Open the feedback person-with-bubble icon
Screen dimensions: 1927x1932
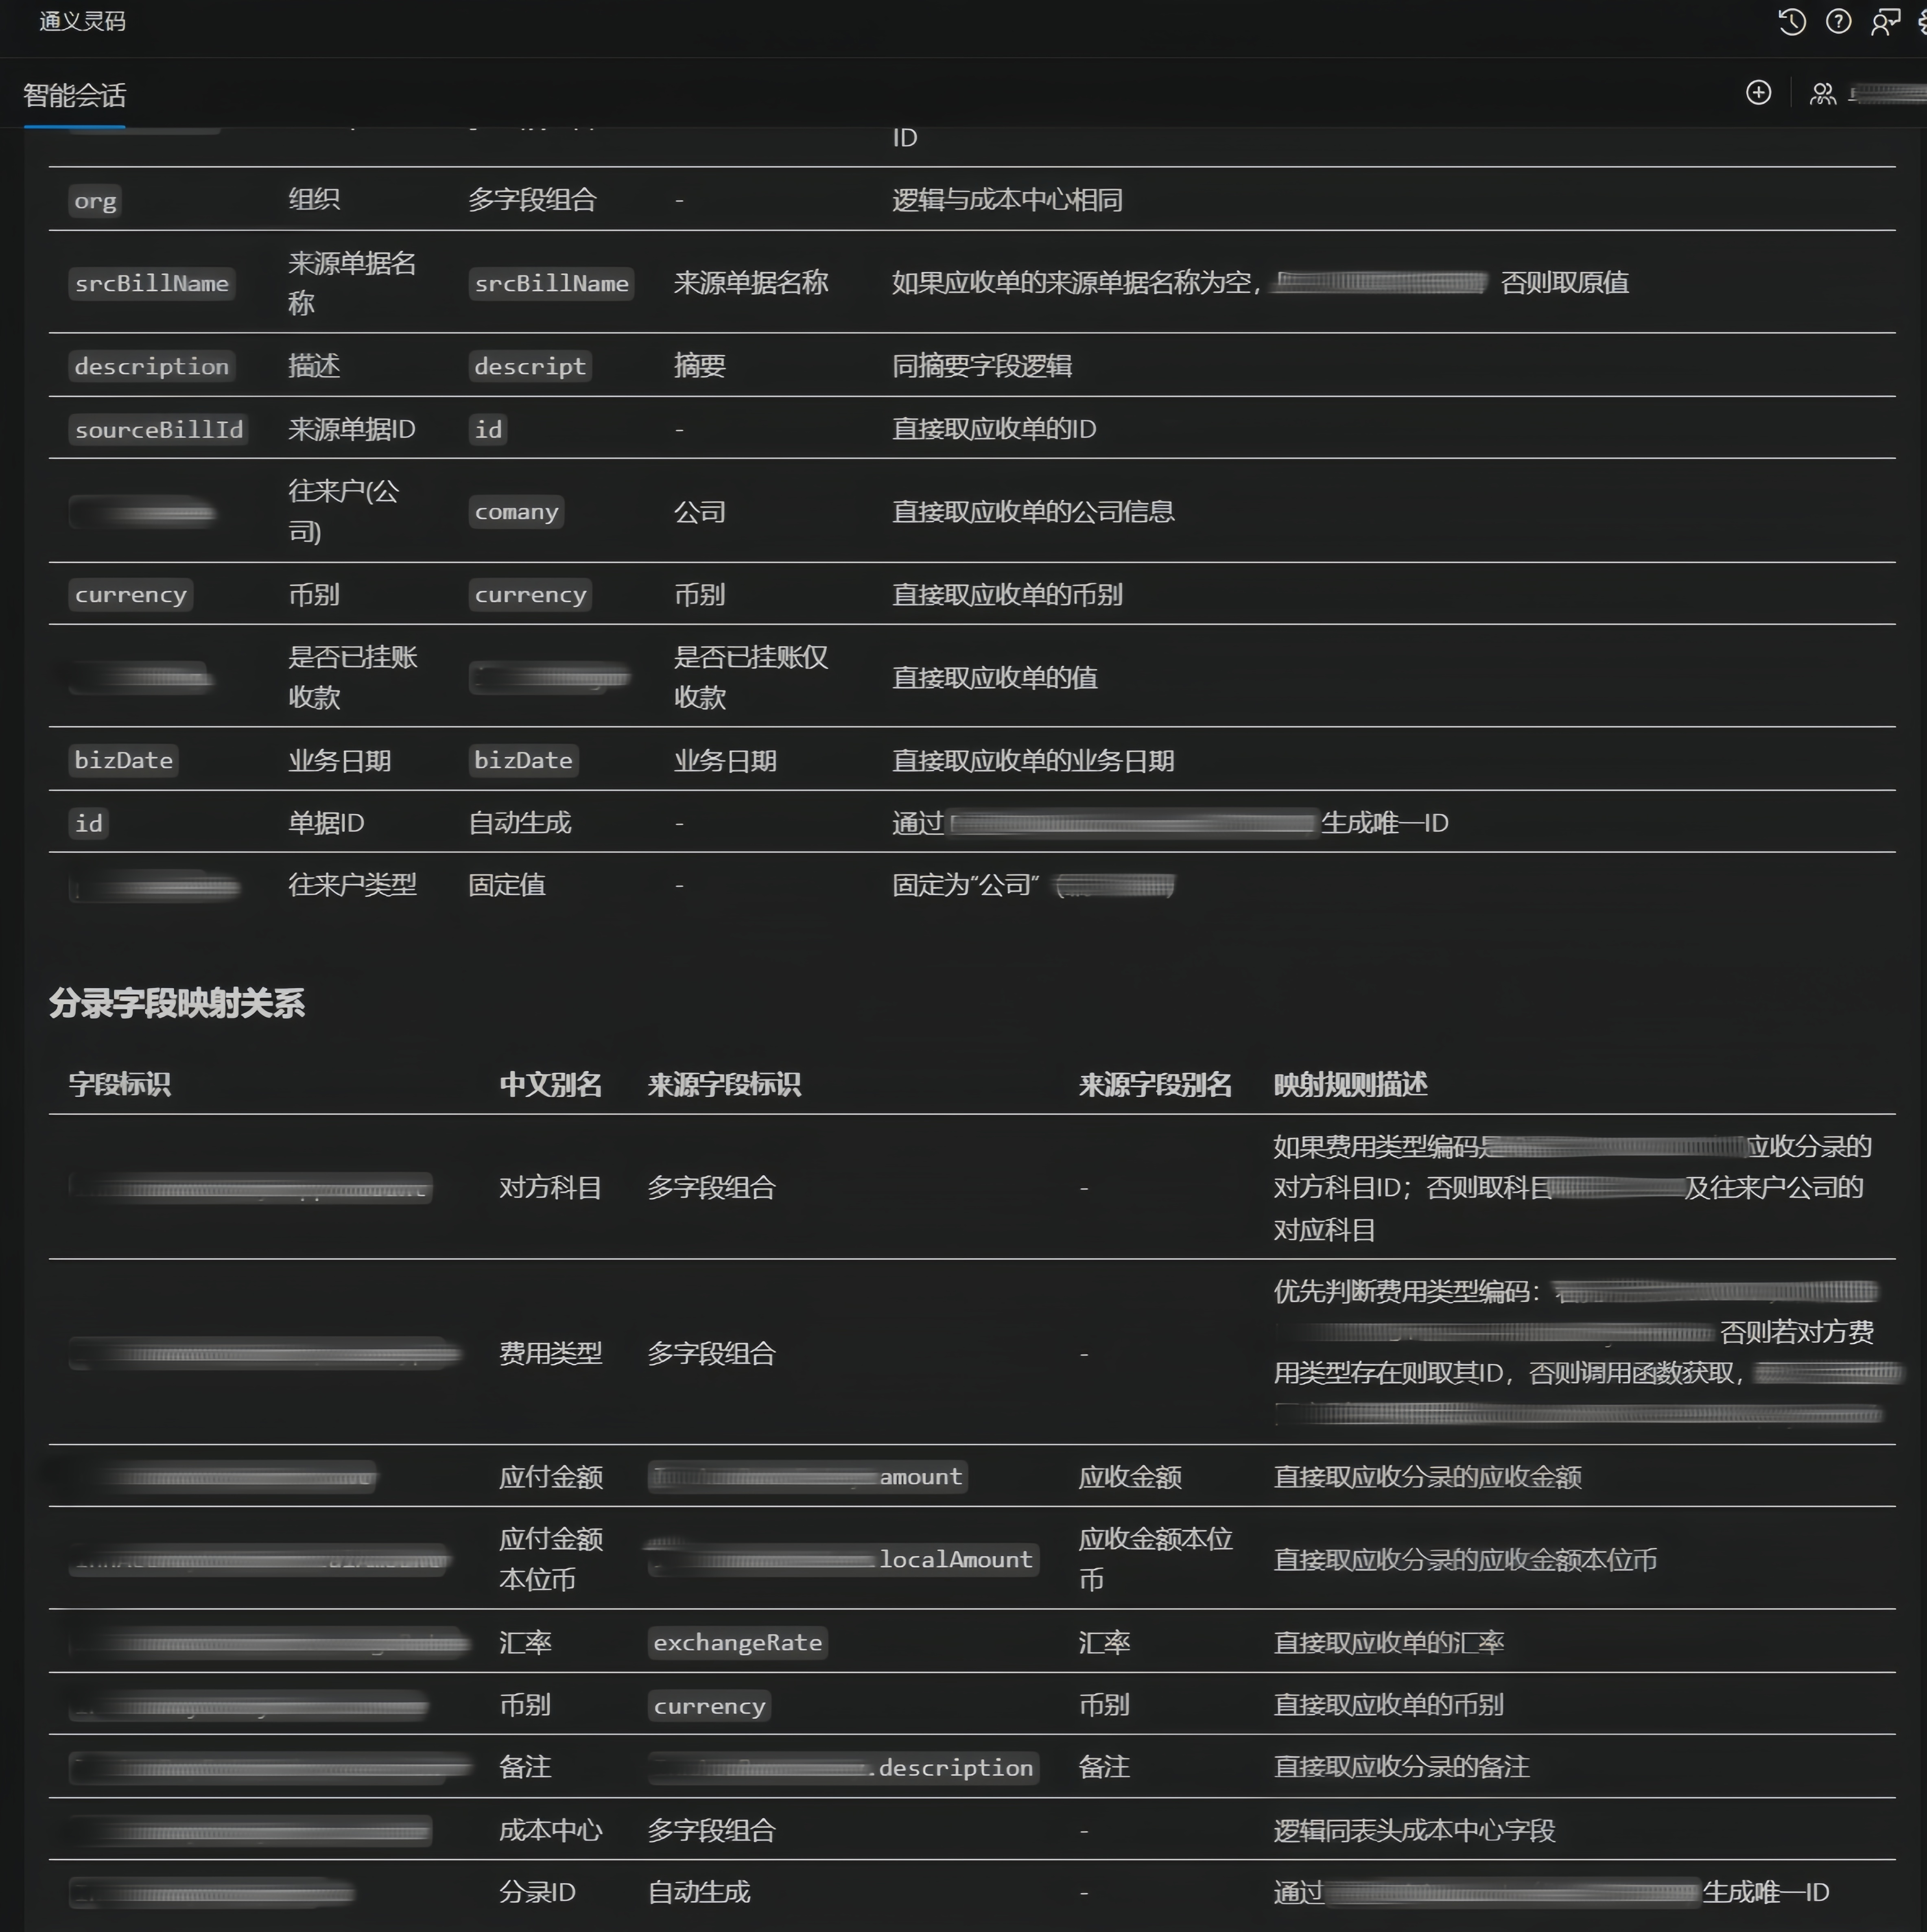click(x=1885, y=22)
